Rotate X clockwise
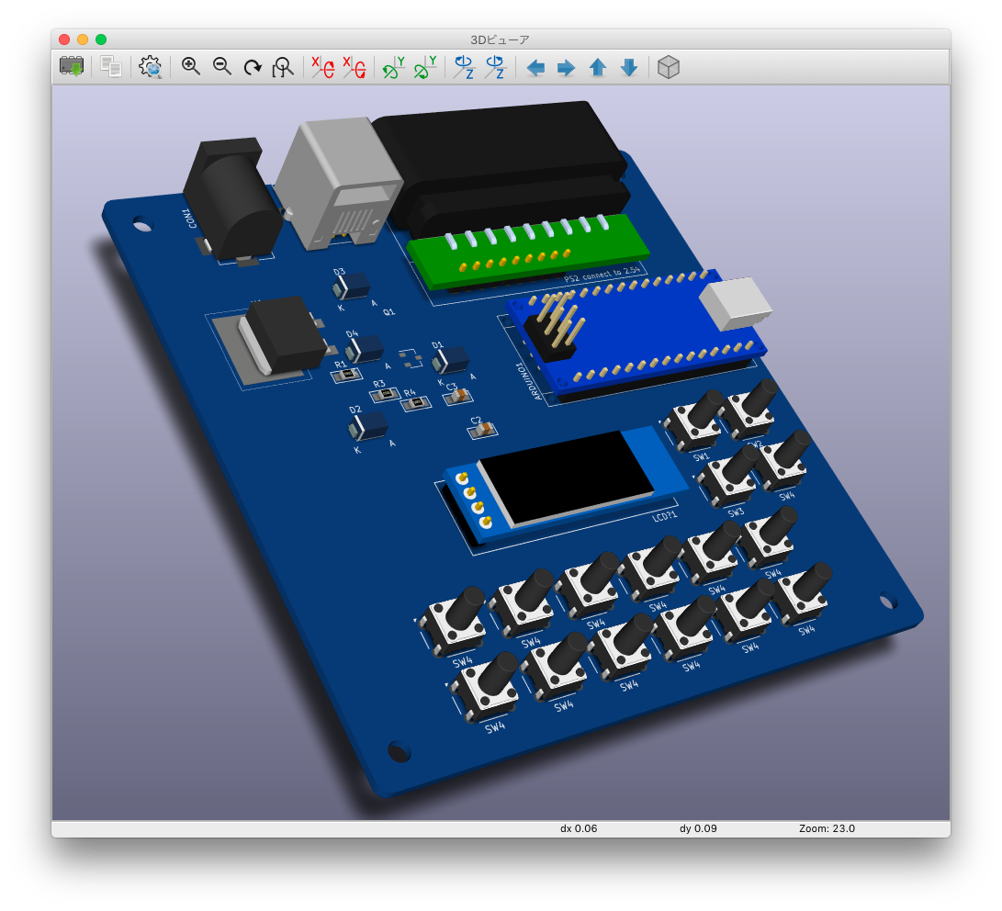The width and height of the screenshot is (1002, 911). coord(322,66)
